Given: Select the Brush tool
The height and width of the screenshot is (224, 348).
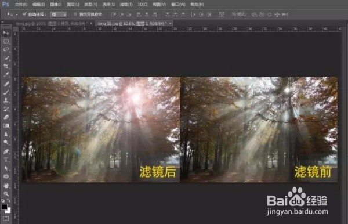Looking at the screenshot, I should [x=6, y=92].
